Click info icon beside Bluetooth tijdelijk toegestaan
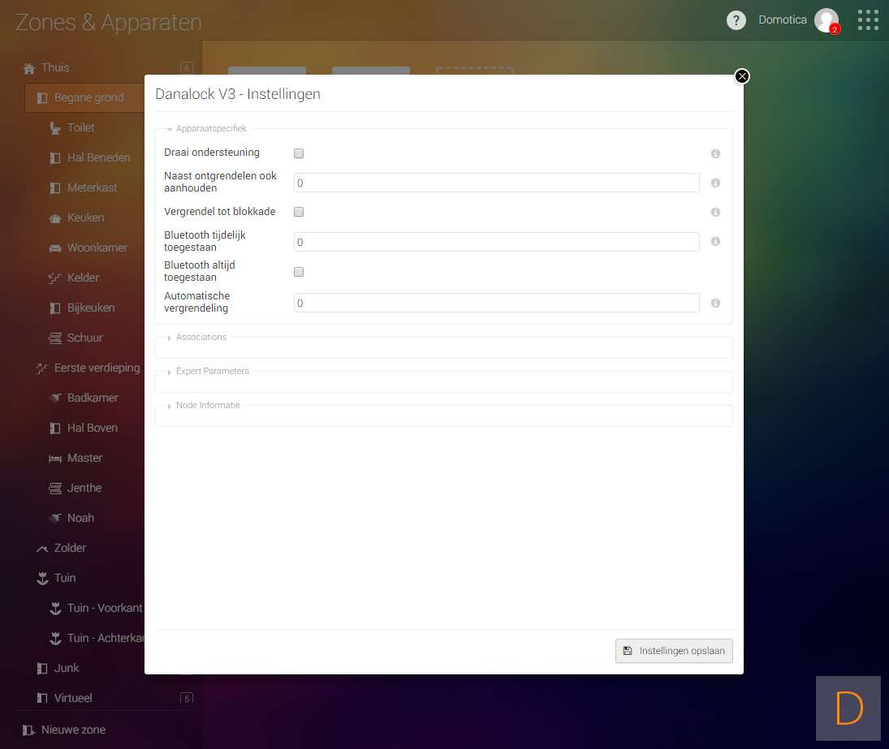 click(715, 242)
